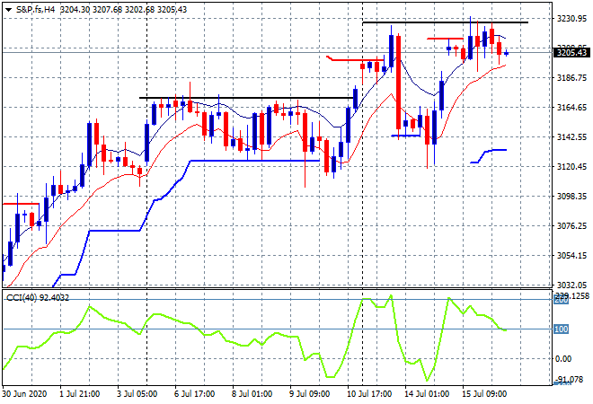Click the 14 Jul 01:00 time label

pyautogui.click(x=427, y=394)
